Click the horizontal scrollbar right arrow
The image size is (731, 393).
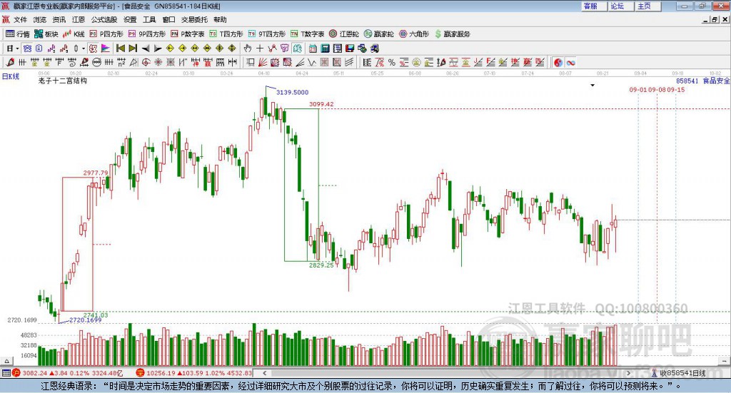[x=628, y=373]
